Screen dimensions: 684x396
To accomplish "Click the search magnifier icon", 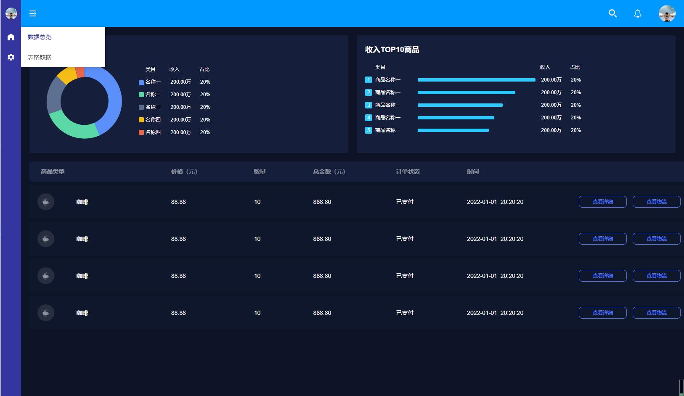I will [x=612, y=13].
